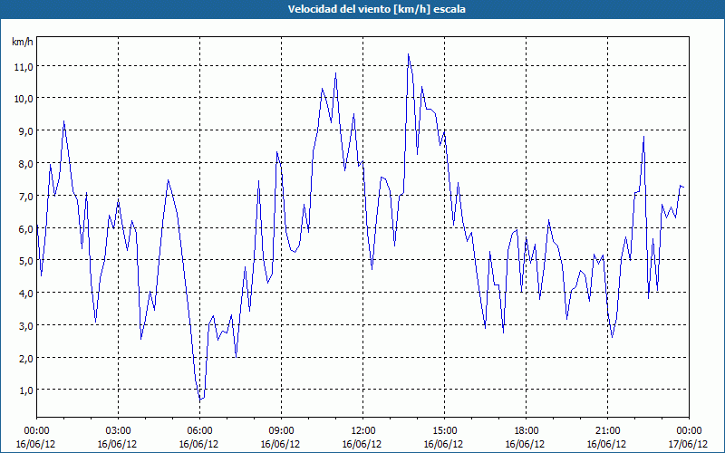Click the 18:00 time axis label
Image resolution: width=725 pixels, height=453 pixels.
pos(526,431)
